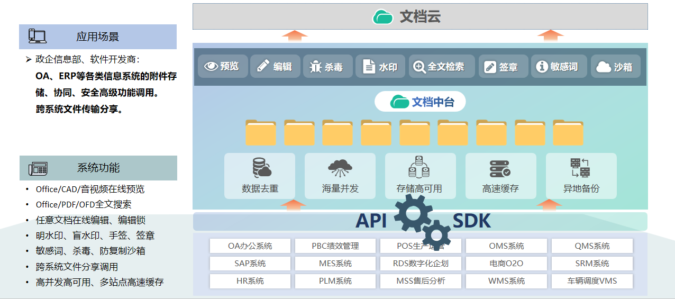Click the 应用场景 section header

pos(98,37)
